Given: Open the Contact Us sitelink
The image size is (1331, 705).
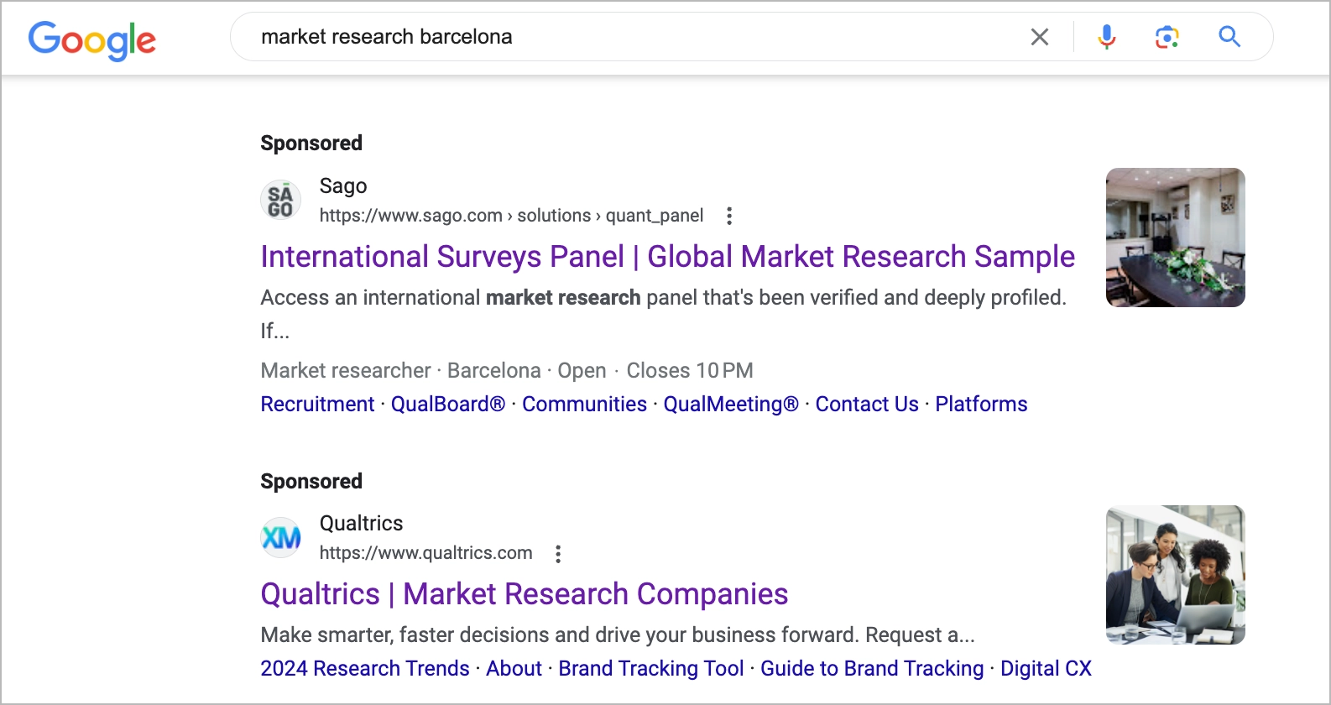Looking at the screenshot, I should coord(867,405).
